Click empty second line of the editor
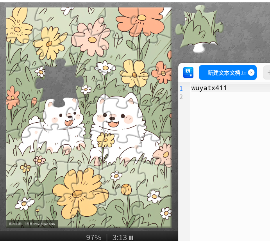Image resolution: width=270 pixels, height=241 pixels. coord(227,97)
